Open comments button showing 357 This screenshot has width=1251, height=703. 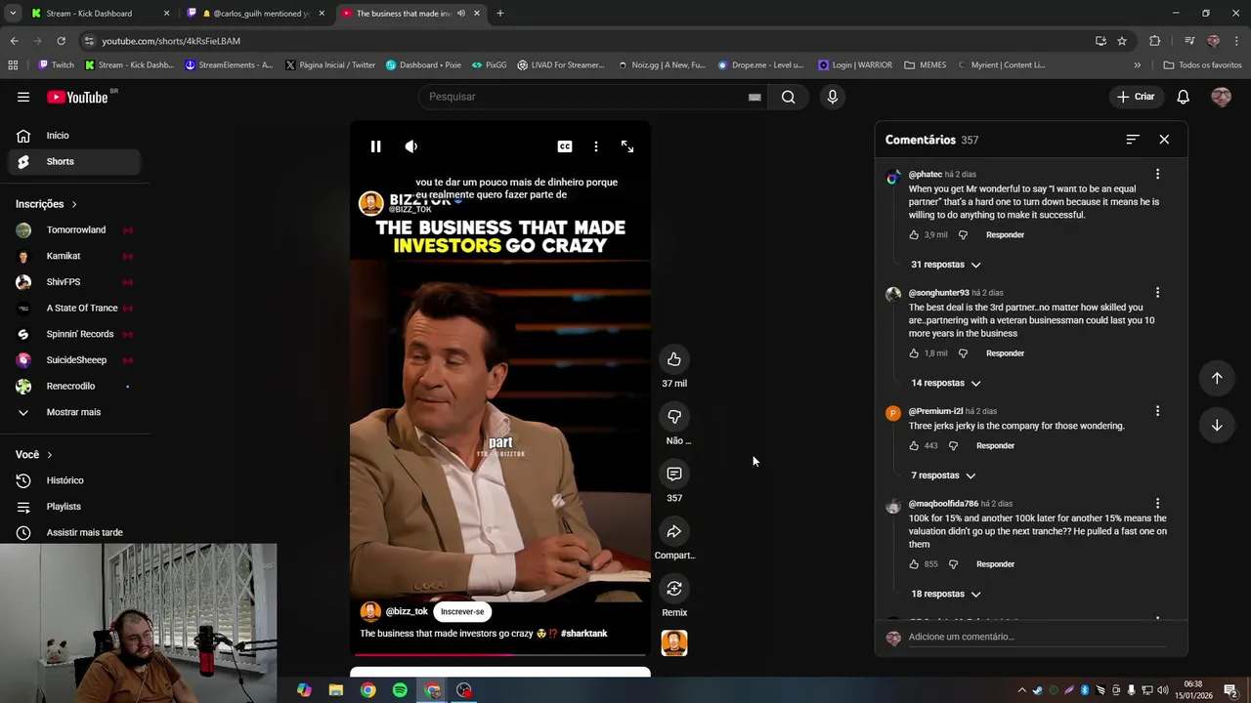(x=674, y=475)
